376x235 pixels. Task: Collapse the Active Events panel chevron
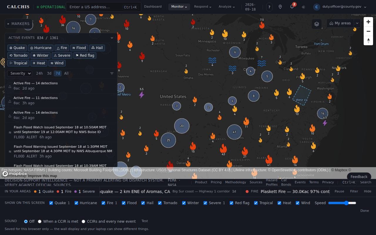[x=112, y=38]
